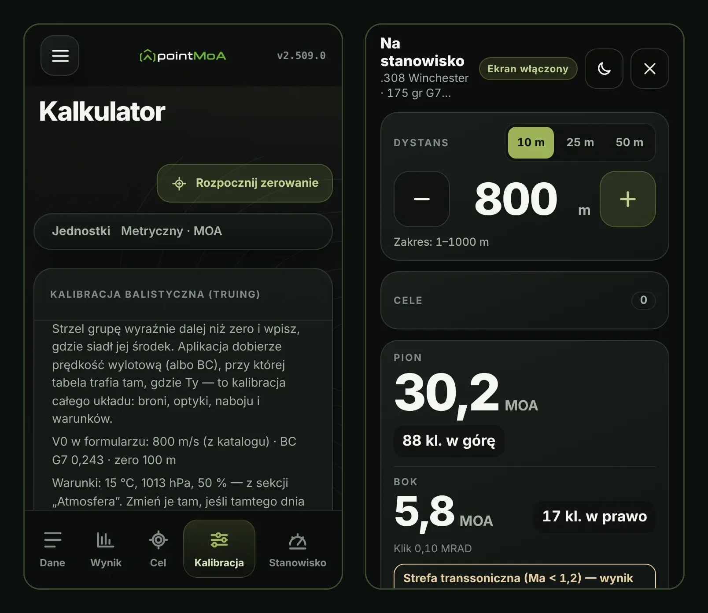Close the Na stanowisko panel
708x613 pixels.
[x=650, y=69]
